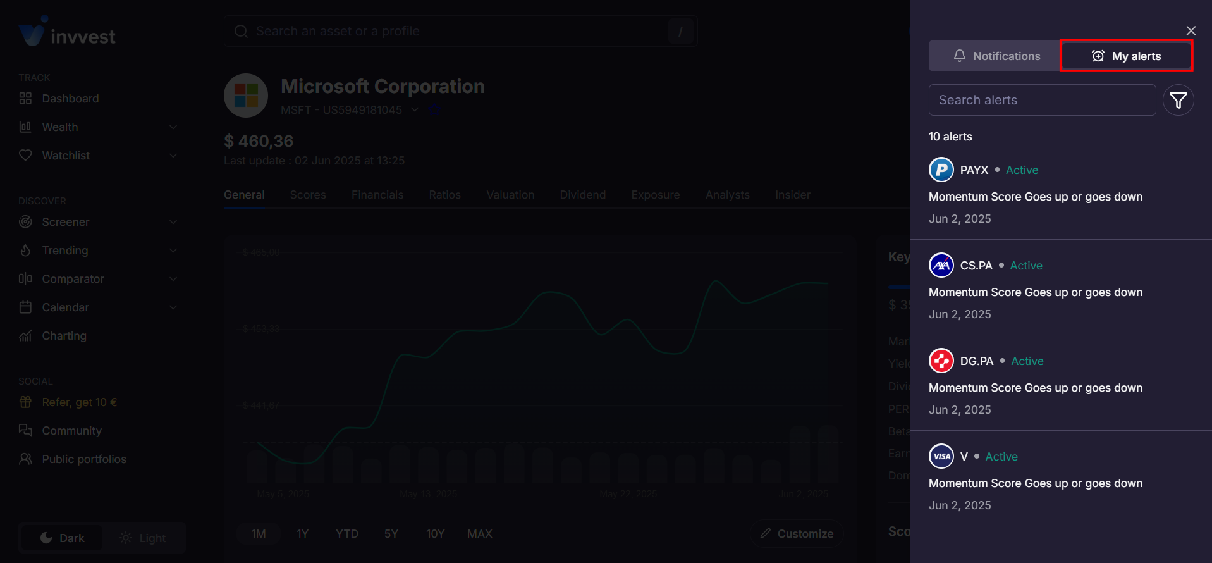
Task: Set chart range to MAX
Action: (x=480, y=534)
